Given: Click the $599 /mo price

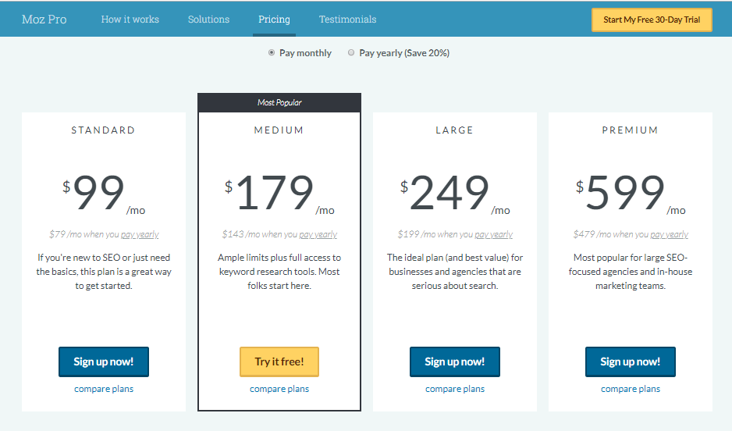Looking at the screenshot, I should click(x=631, y=193).
